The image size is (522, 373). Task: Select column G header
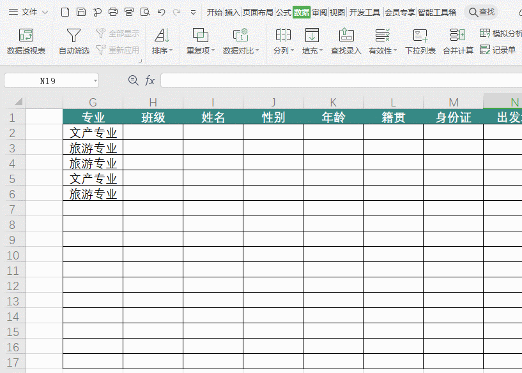coord(93,102)
